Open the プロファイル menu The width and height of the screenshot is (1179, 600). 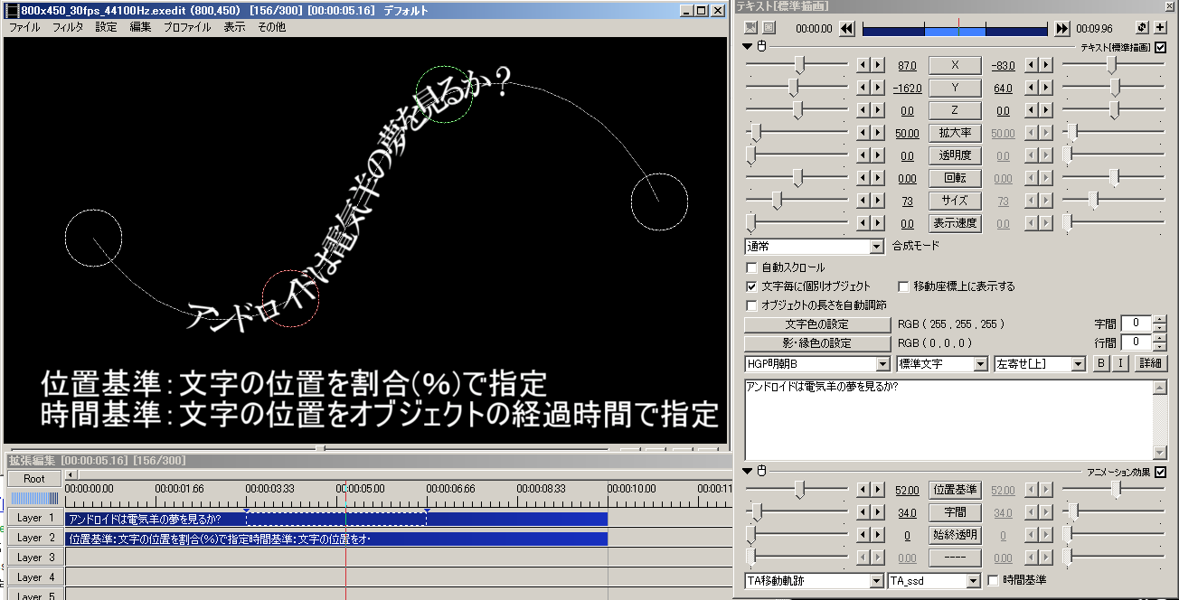[x=187, y=27]
